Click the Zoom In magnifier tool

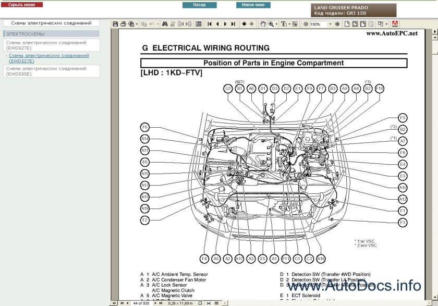coord(271,24)
